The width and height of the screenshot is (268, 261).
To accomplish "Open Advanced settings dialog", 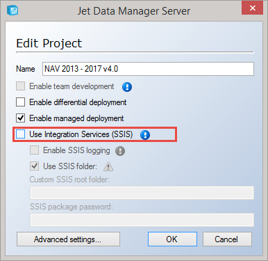I will click(x=68, y=239).
